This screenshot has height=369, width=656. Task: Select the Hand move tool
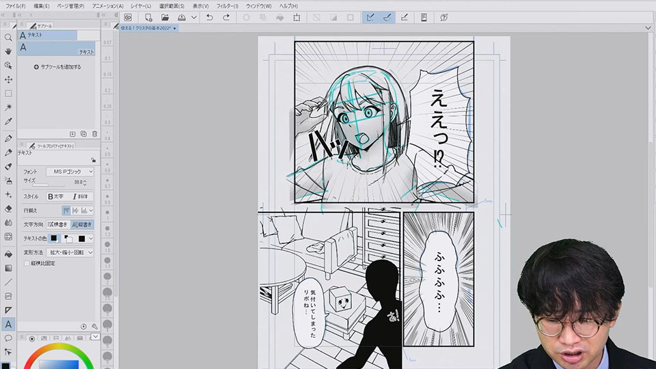click(8, 51)
